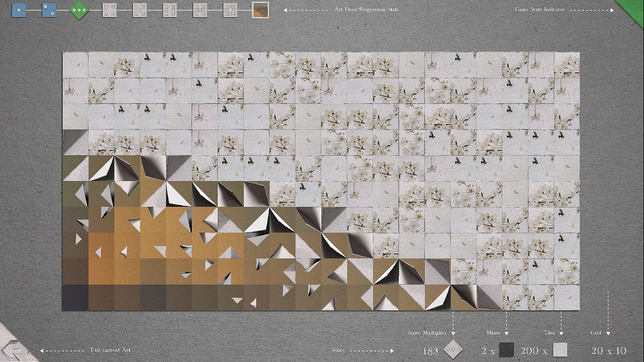This screenshot has height=362, width=644.
Task: Click the score multiplier diamond icon
Action: click(x=453, y=350)
